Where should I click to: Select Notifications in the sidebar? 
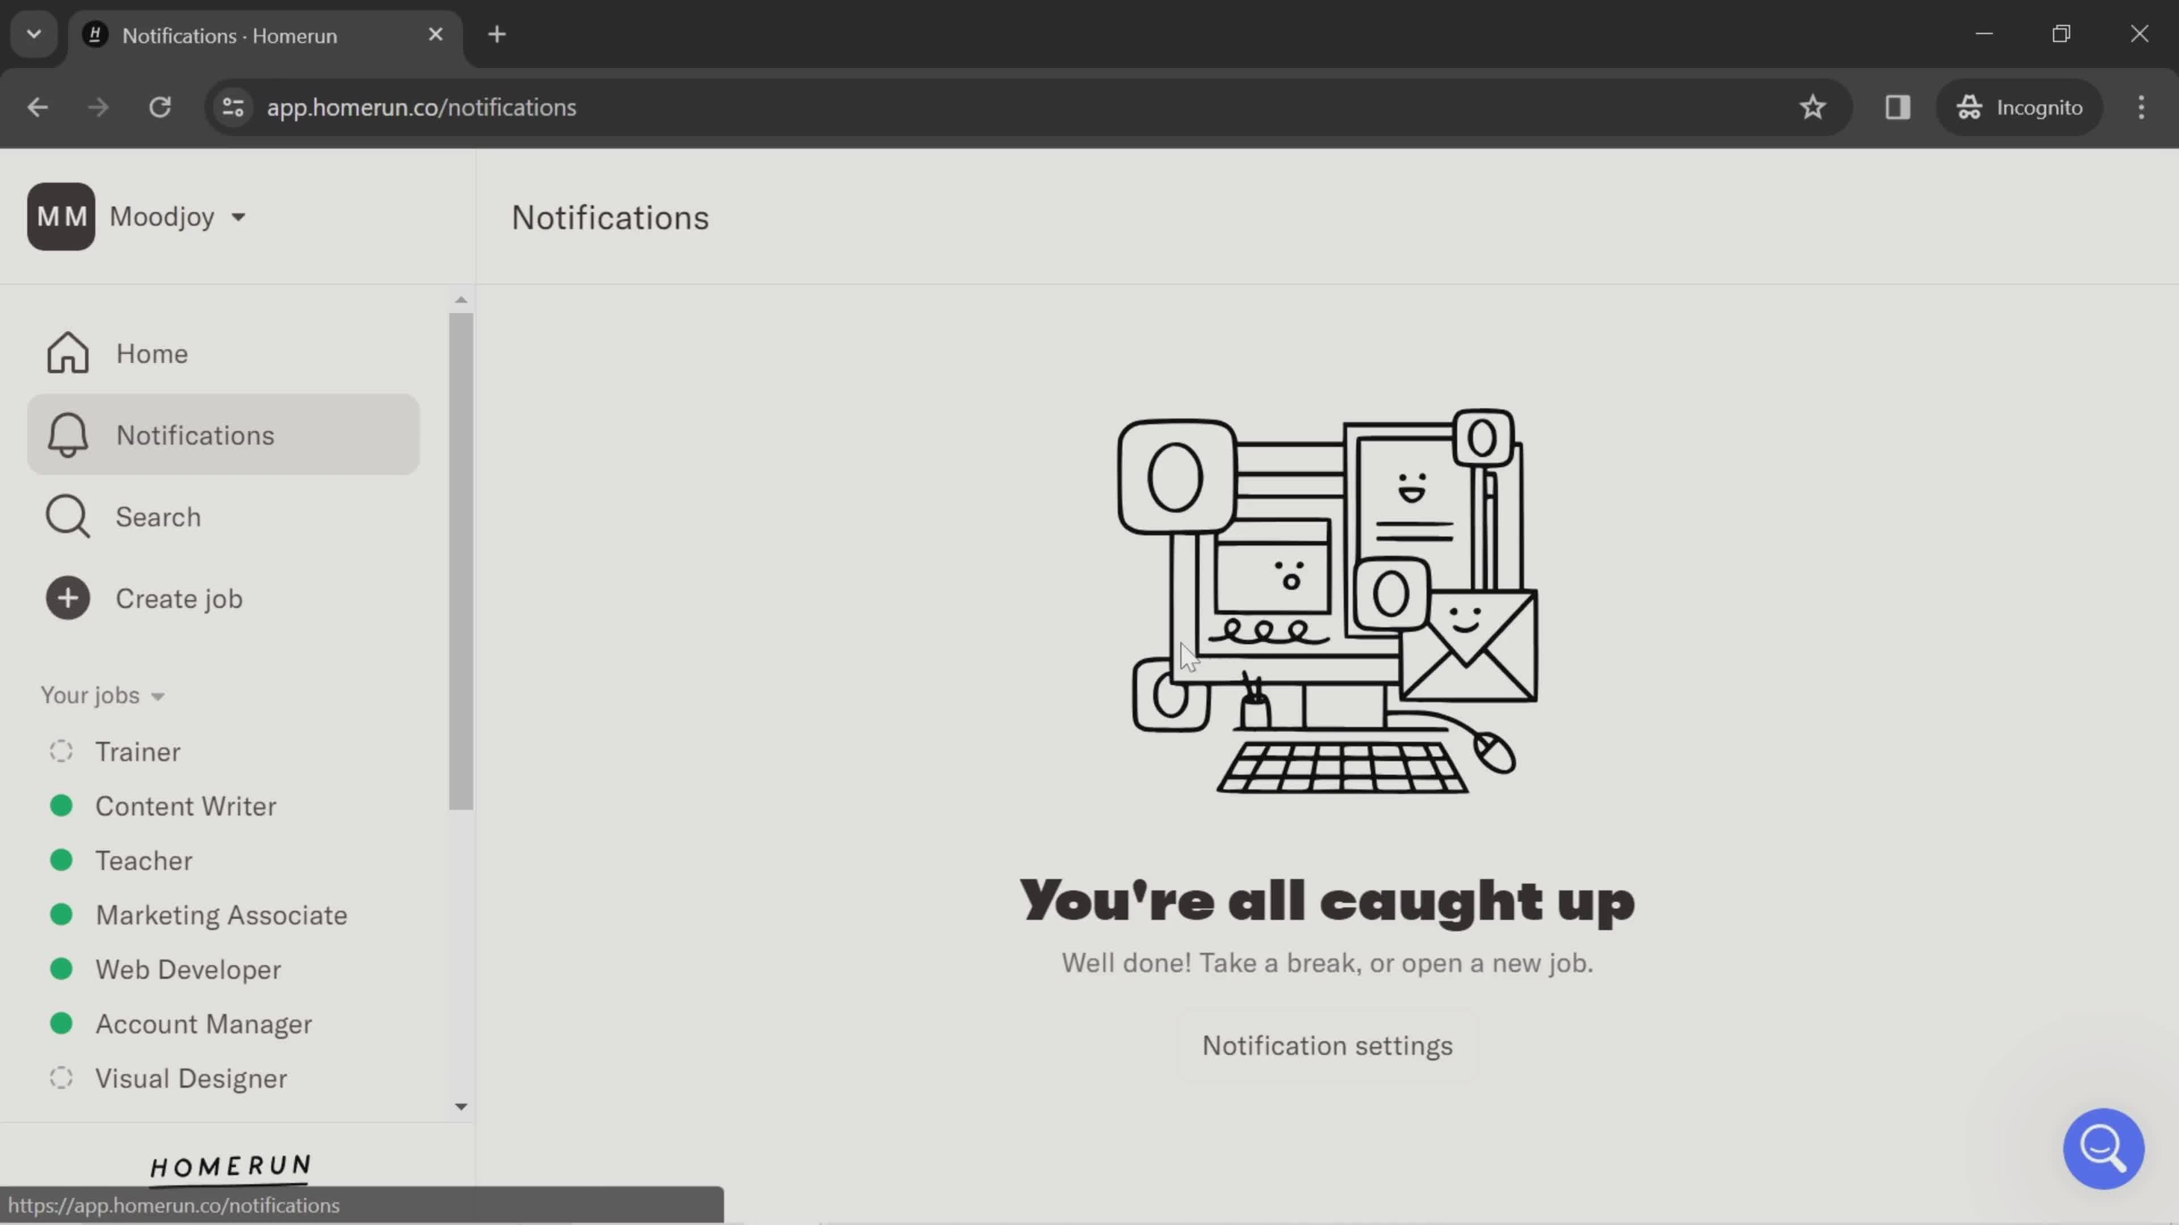pyautogui.click(x=224, y=434)
